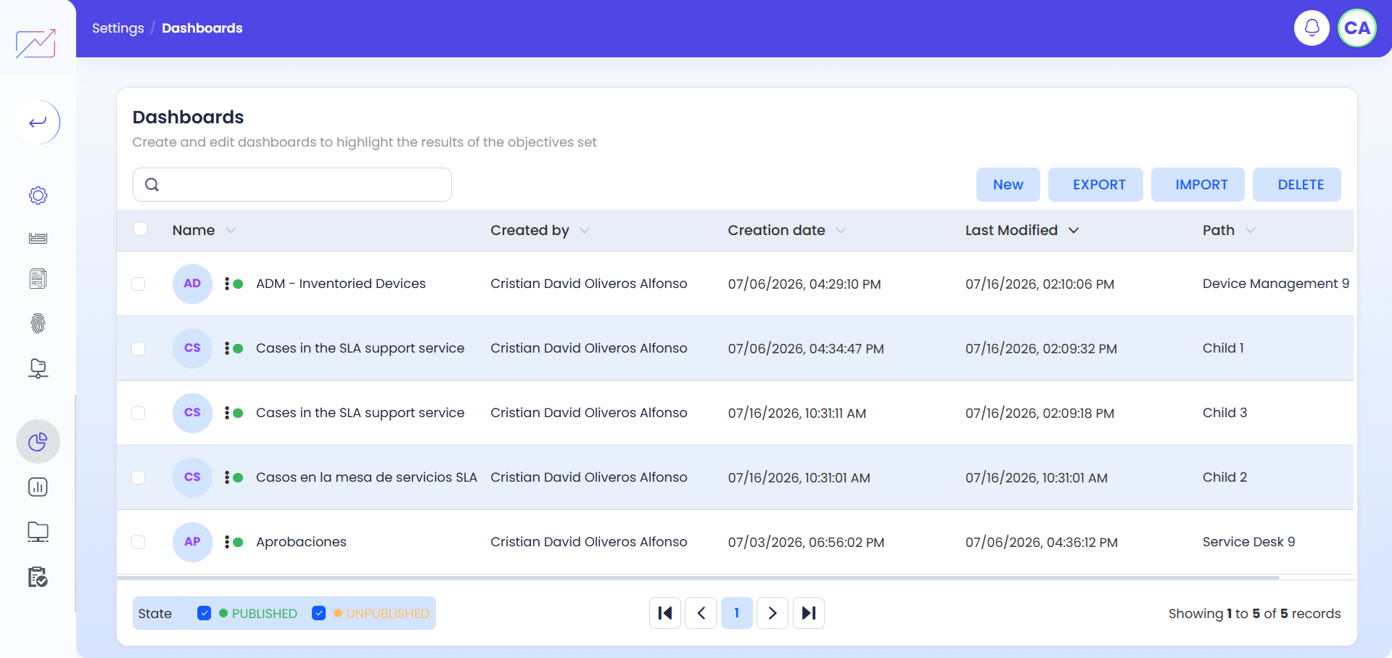The width and height of the screenshot is (1392, 658).
Task: Open options menu for Casos en la mesa row
Action: [x=227, y=477]
